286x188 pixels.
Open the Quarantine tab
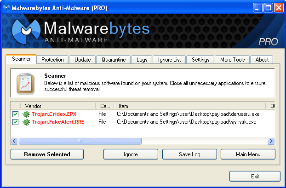coord(114,60)
